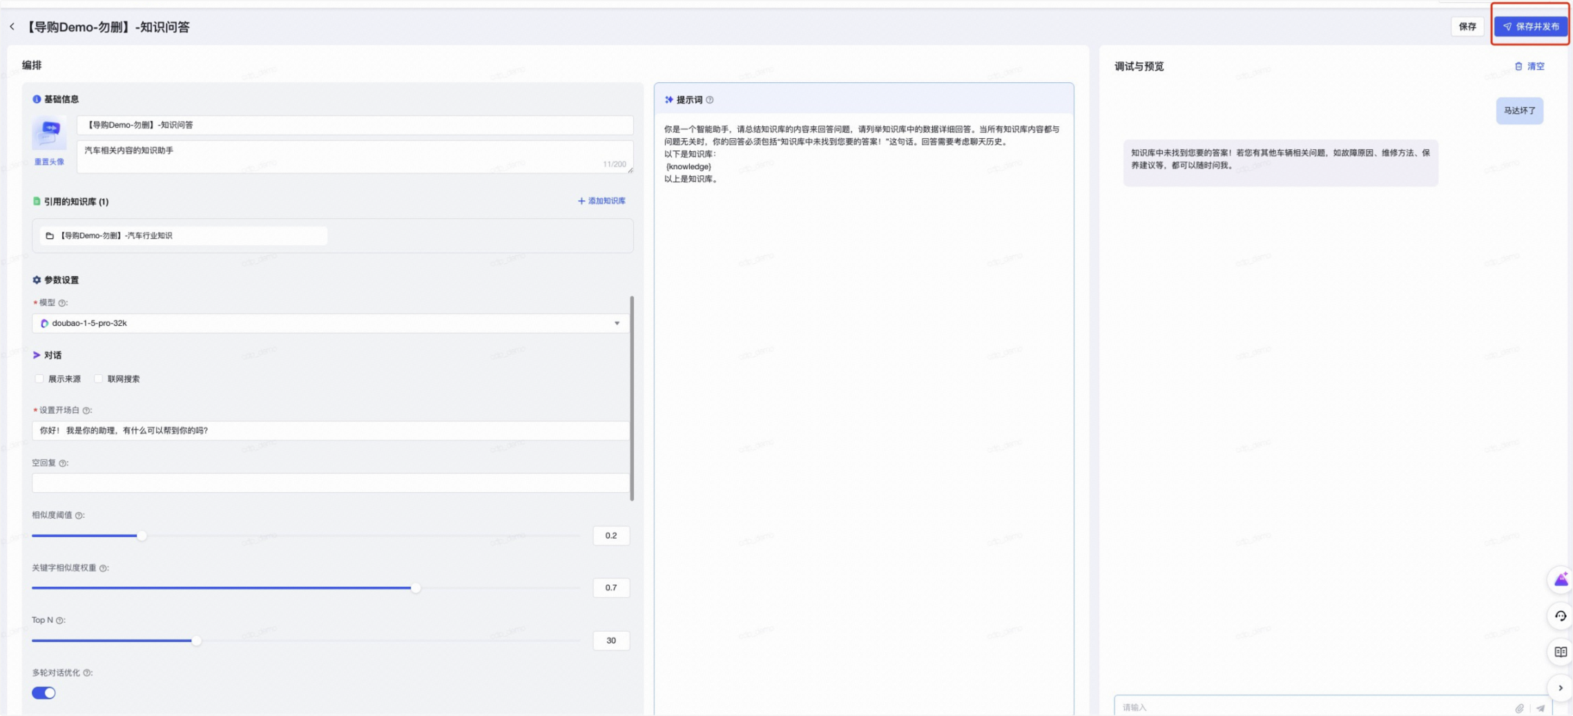This screenshot has height=716, width=1573.
Task: Click the page title 【导购Demo-勿删】-知识问答
Action: 107,27
